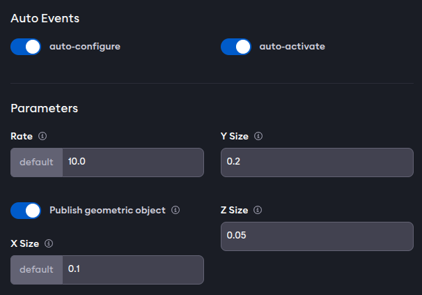
Task: Click the info icon beside Y Size
Action: [x=258, y=136]
